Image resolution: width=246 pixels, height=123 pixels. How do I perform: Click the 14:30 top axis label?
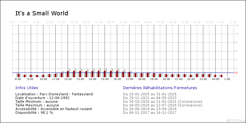point(99,22)
